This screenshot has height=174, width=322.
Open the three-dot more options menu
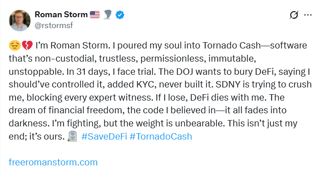click(x=308, y=15)
